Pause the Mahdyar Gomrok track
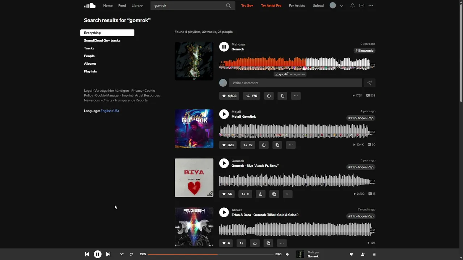This screenshot has height=260, width=463. click(x=224, y=47)
